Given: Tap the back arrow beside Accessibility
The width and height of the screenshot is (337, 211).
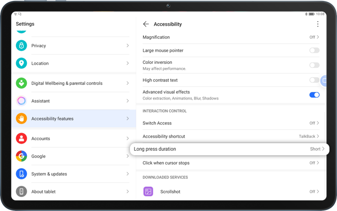Looking at the screenshot, I should point(146,24).
